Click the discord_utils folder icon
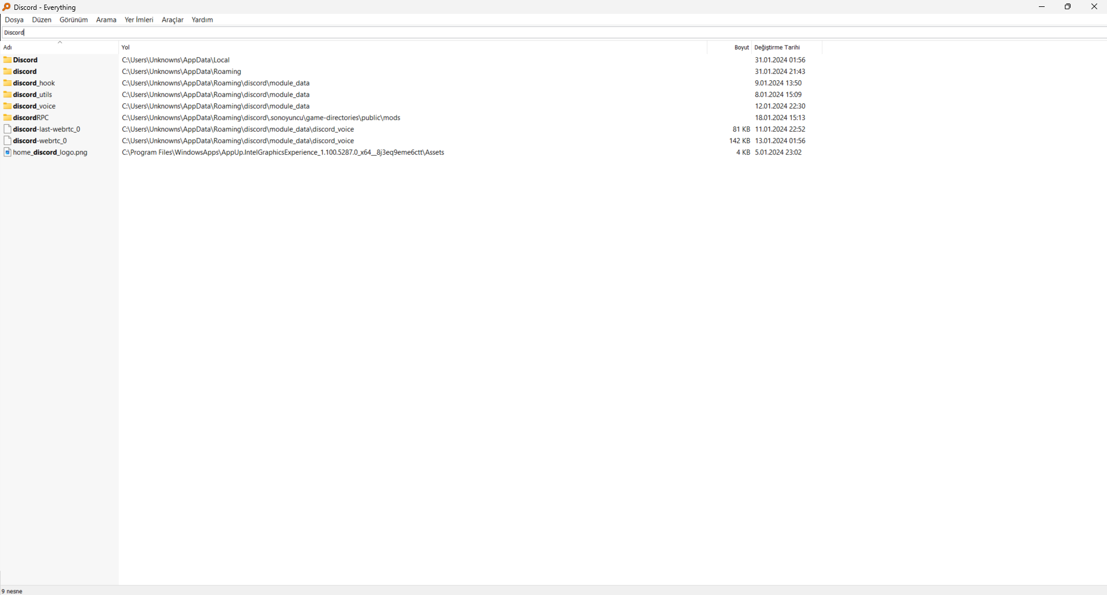Viewport: 1107px width, 595px height. [x=8, y=95]
